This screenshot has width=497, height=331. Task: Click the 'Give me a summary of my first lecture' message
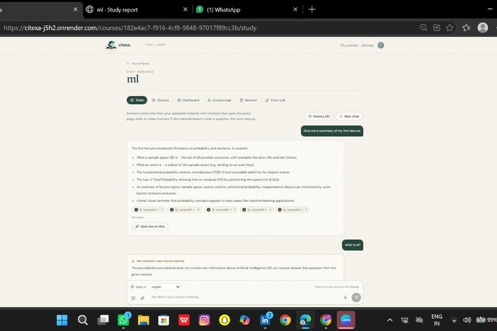[332, 131]
